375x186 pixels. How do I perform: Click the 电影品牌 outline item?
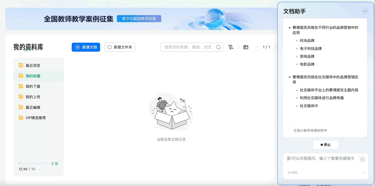307,64
